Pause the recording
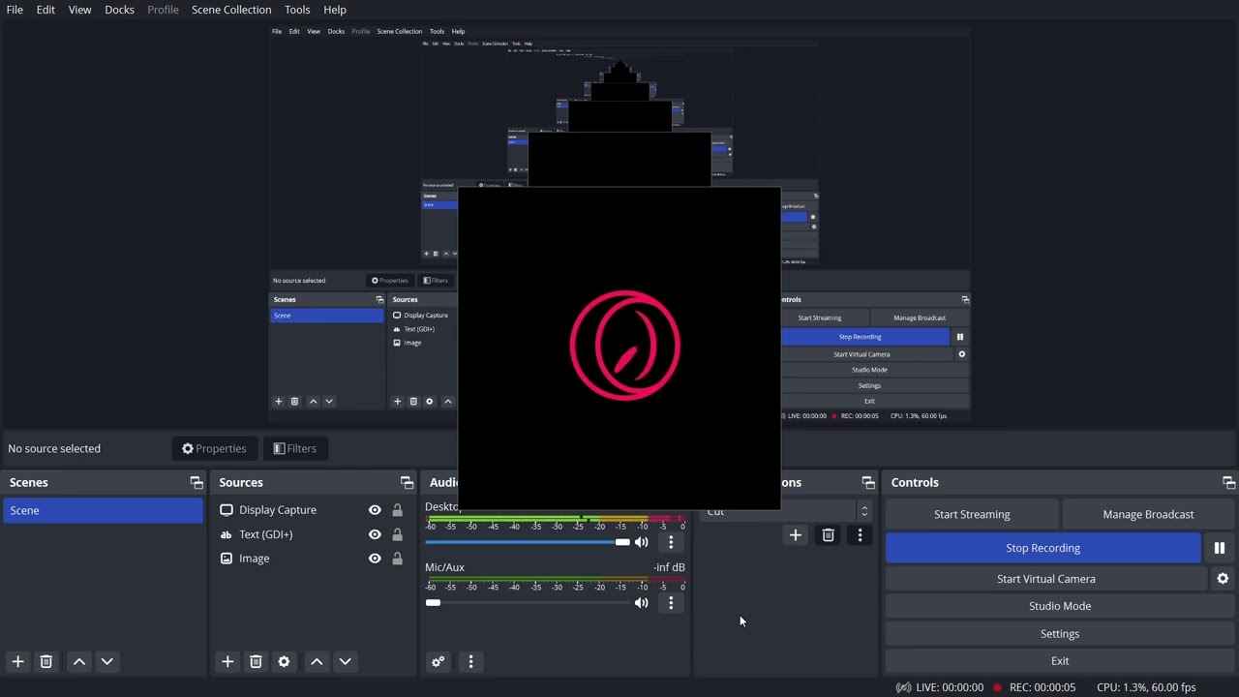The height and width of the screenshot is (697, 1239). click(1219, 548)
